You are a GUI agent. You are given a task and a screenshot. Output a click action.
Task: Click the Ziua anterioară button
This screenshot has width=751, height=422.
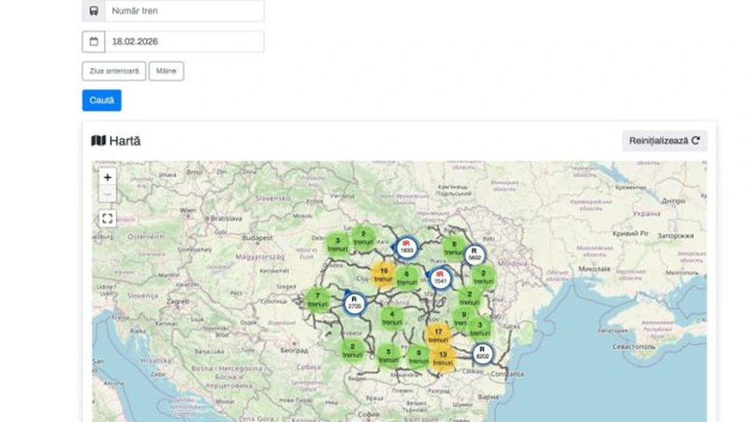pos(113,71)
